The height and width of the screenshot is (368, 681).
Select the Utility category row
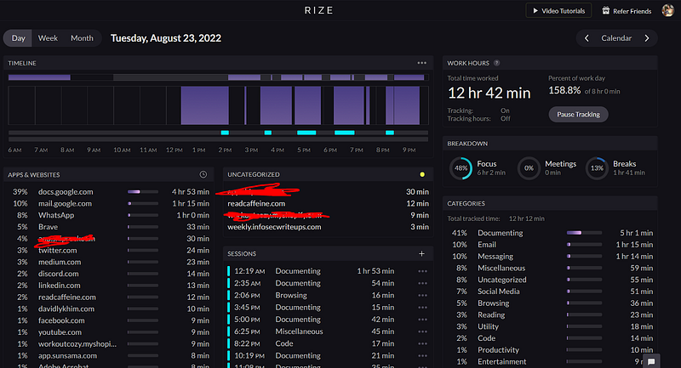[x=550, y=326]
